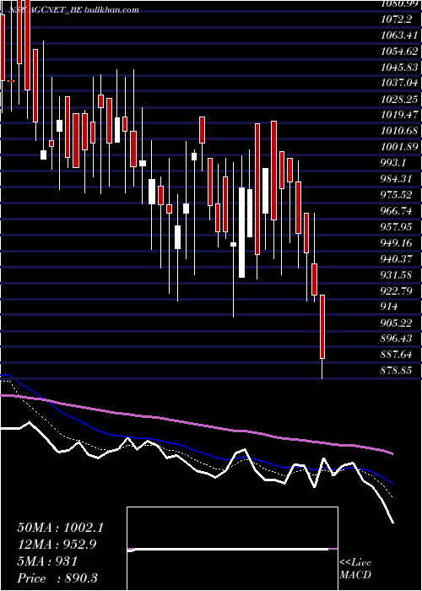Select the 931.58 axis label
This screenshot has width=422, height=591.
pyautogui.click(x=397, y=274)
